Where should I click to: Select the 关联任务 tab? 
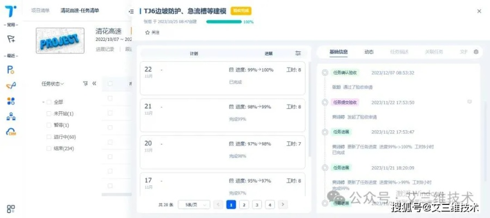(434, 52)
